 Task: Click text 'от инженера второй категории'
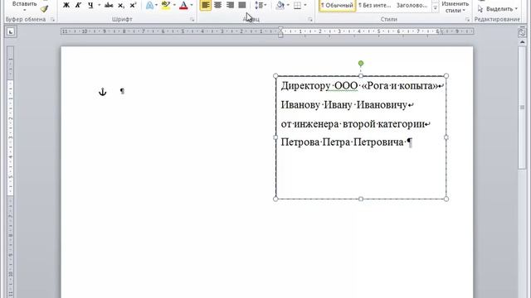tap(353, 124)
